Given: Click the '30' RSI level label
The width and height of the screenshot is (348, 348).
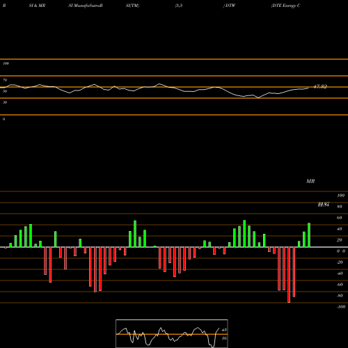Looking at the screenshot, I should tap(5, 102).
